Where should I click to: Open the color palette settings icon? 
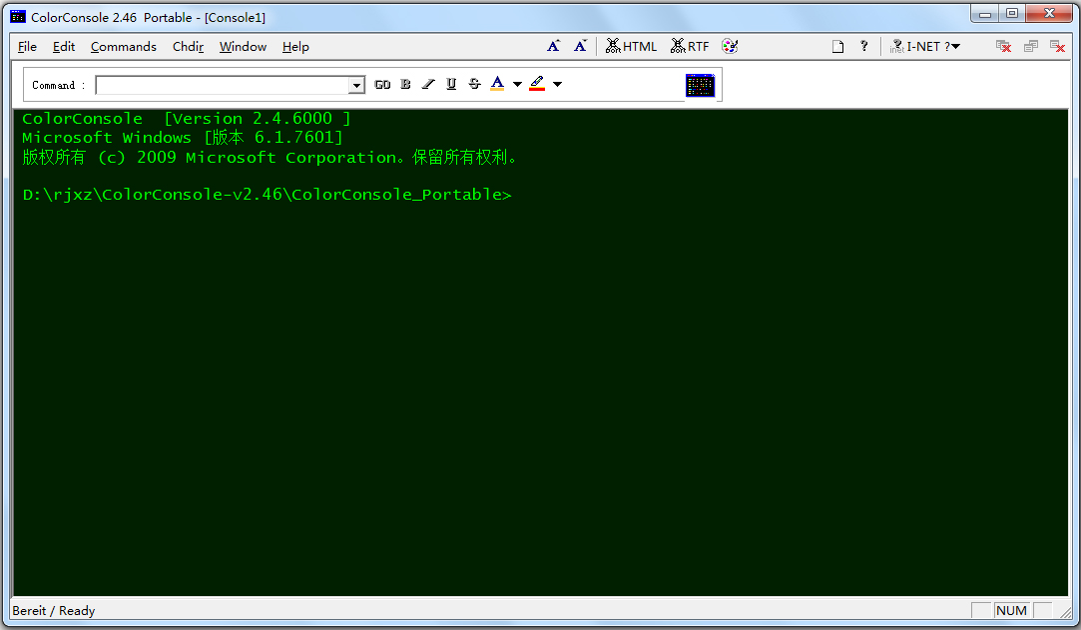(x=730, y=46)
